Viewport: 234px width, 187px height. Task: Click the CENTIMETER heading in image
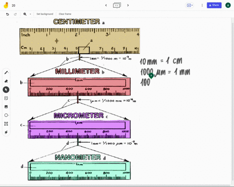(77, 21)
